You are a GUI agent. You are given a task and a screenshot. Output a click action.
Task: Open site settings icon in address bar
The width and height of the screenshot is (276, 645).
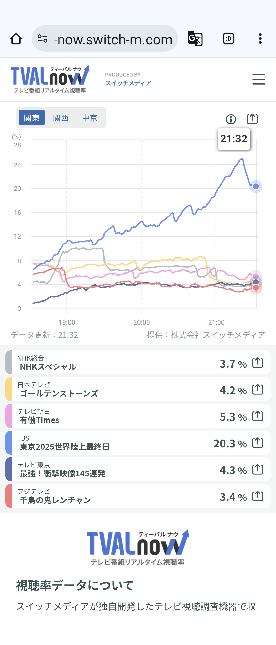(42, 39)
